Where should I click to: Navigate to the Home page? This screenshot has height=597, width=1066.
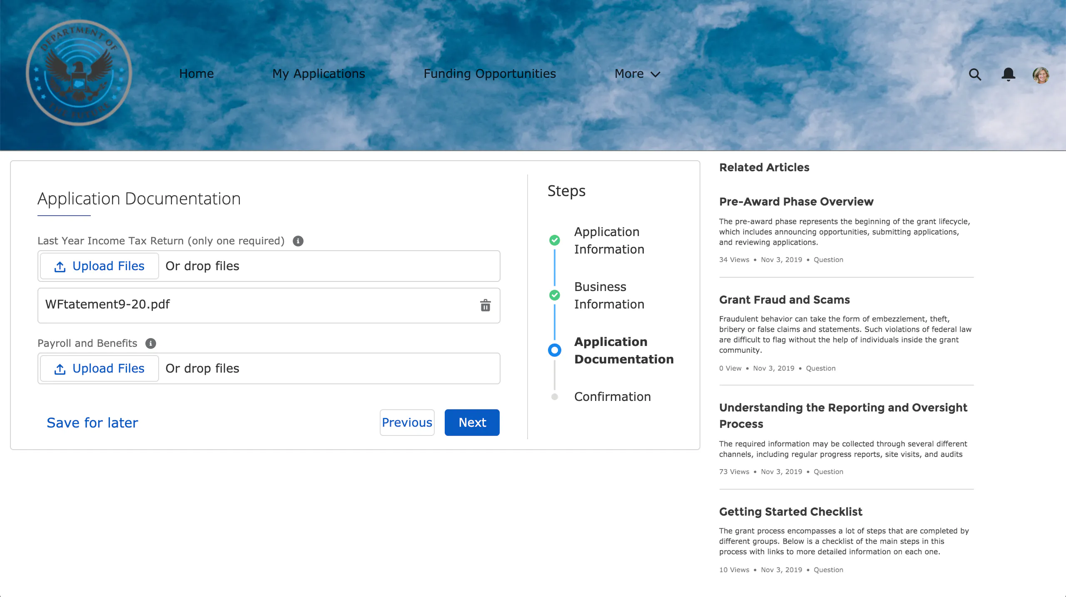point(196,74)
